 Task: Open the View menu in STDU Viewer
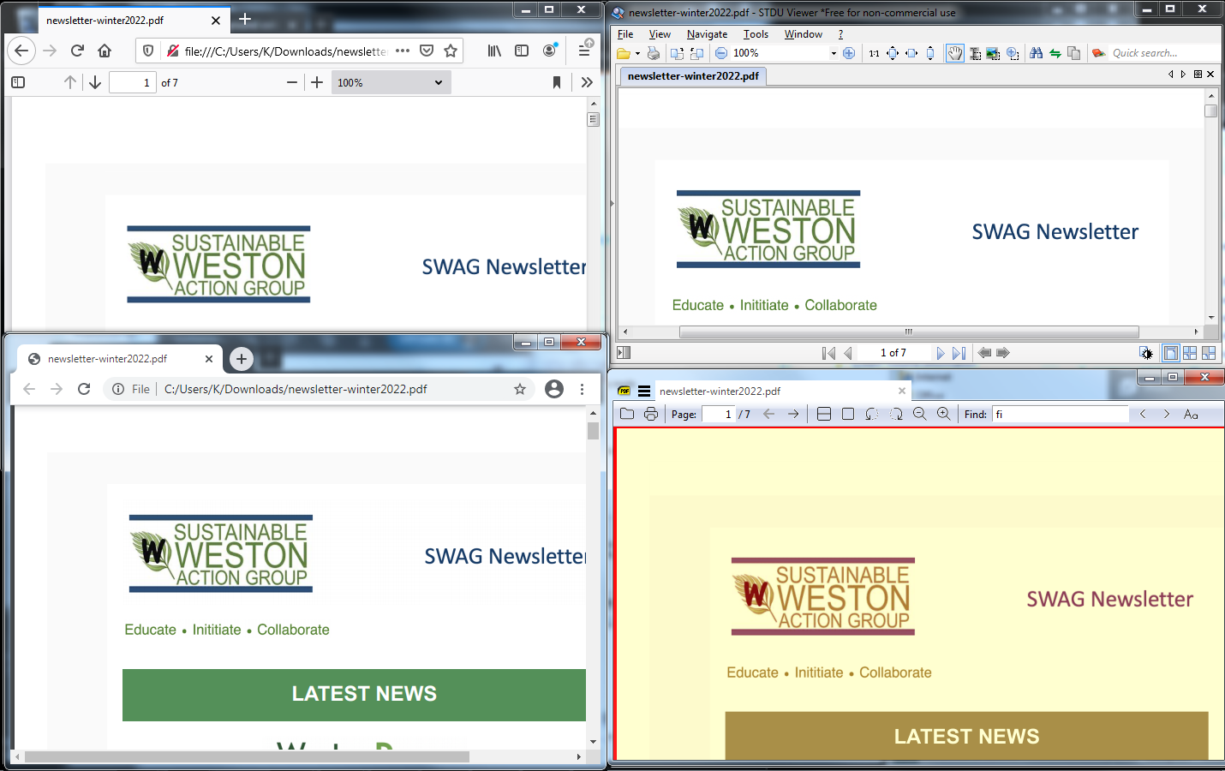(660, 34)
